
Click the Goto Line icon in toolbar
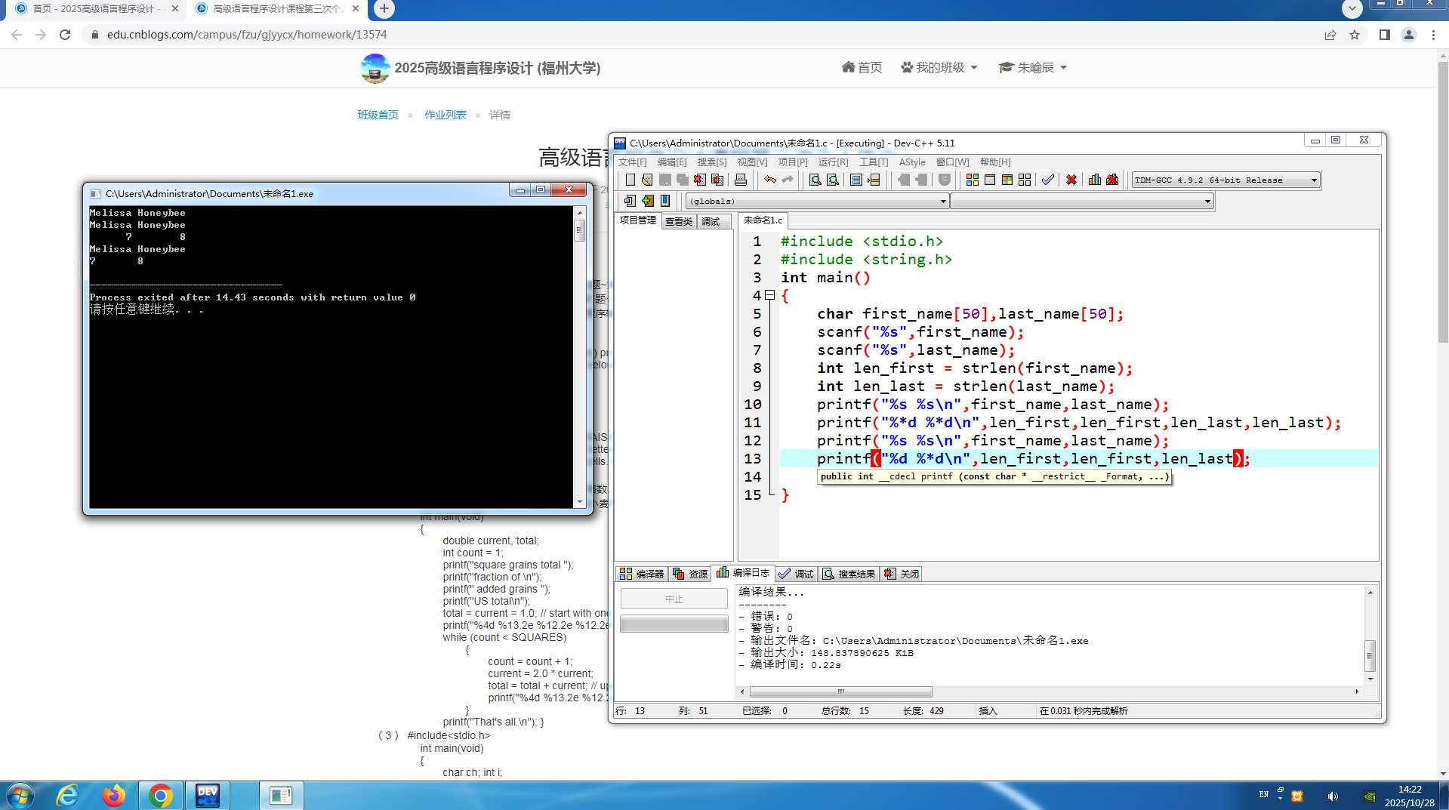click(874, 180)
